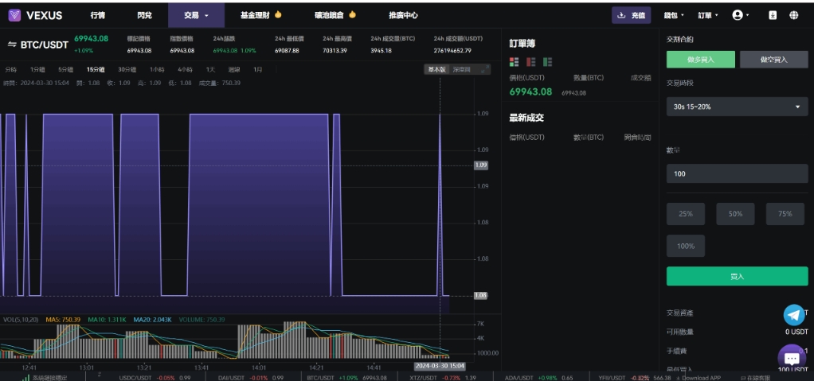Select the 1小時 chart interval tab

157,70
